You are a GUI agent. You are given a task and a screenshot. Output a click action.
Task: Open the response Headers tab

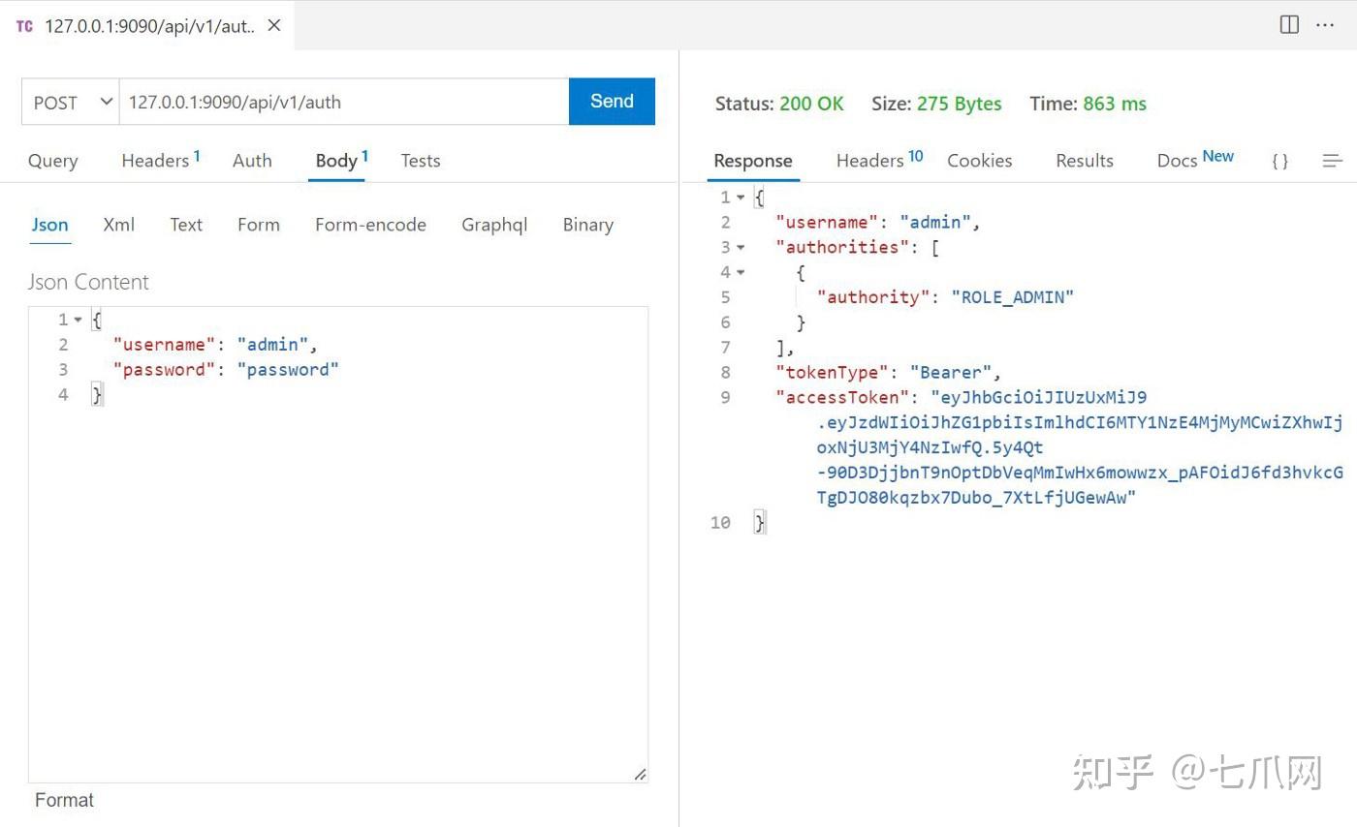click(x=879, y=161)
